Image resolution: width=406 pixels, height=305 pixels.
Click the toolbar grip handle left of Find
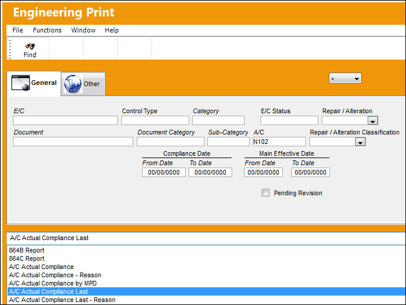[10, 49]
